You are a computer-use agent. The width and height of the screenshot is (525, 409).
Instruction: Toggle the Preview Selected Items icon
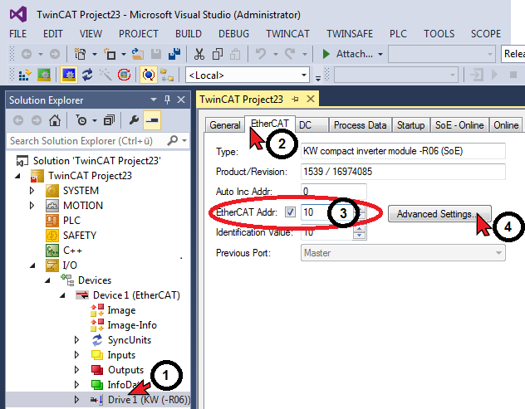(x=152, y=120)
